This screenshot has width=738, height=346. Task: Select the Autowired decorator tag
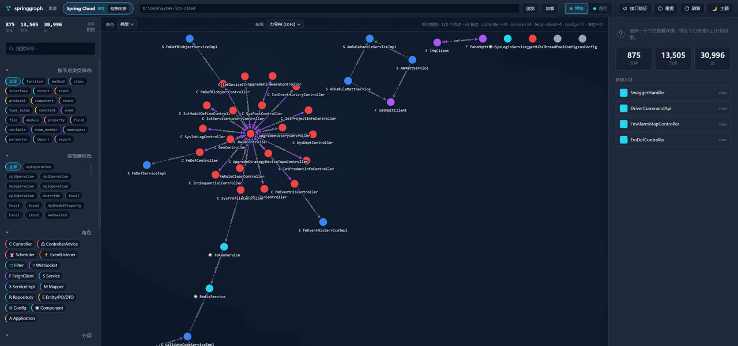click(x=57, y=215)
